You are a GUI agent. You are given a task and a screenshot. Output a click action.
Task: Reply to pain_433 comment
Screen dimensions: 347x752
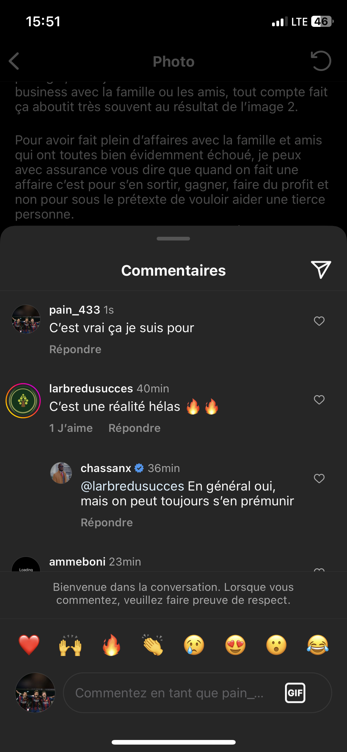pos(75,349)
